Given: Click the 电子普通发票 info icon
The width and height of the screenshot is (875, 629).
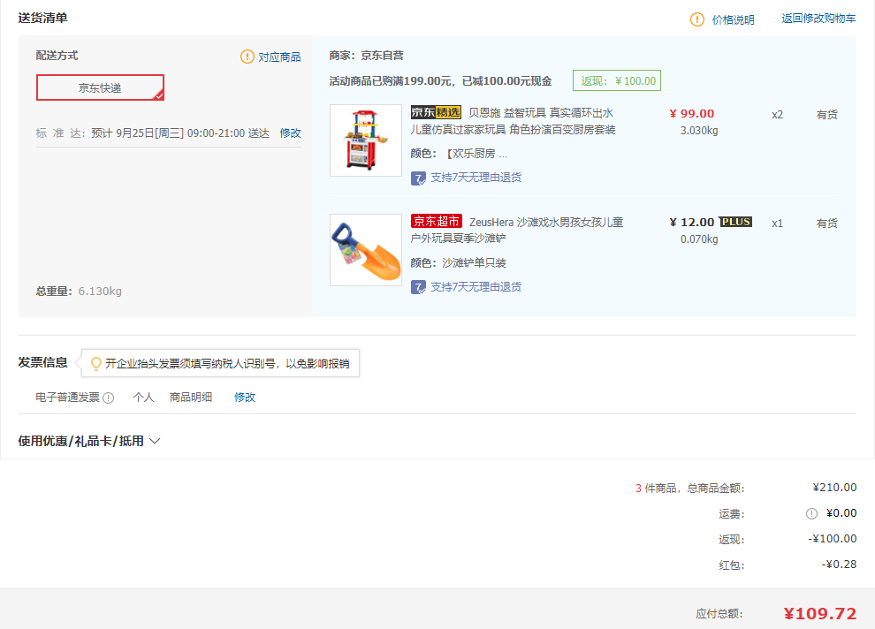Looking at the screenshot, I should 108,398.
